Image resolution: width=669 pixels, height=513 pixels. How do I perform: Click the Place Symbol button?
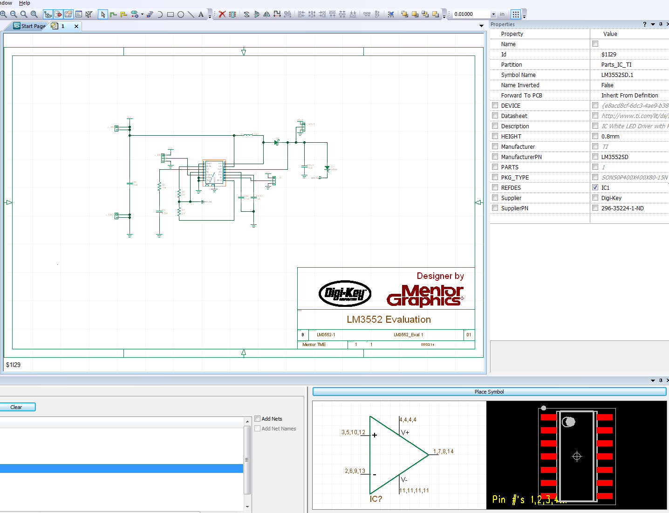(489, 392)
